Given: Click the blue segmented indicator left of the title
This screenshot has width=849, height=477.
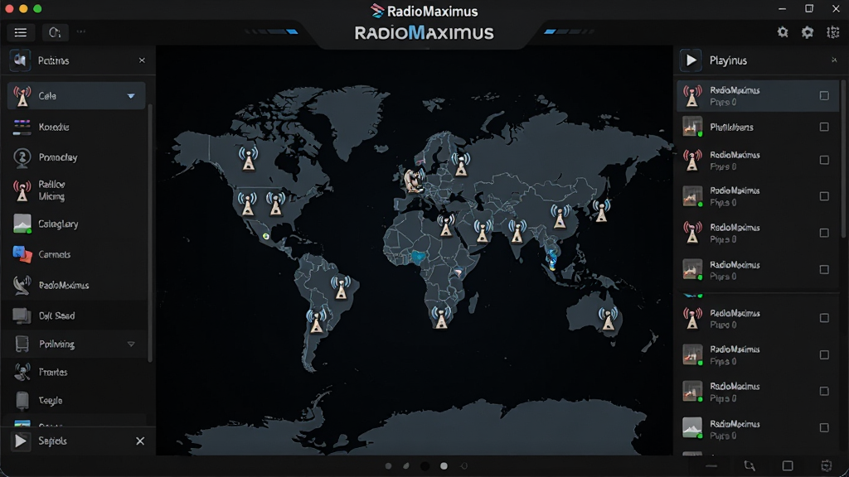Looking at the screenshot, I should (x=271, y=31).
